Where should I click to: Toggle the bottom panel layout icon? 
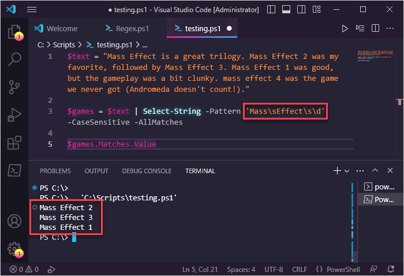click(286, 10)
